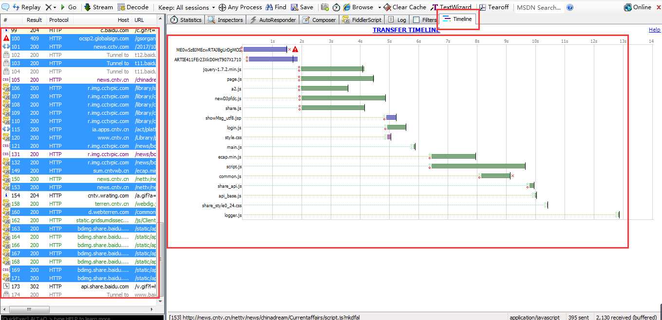Click warning icon on ME0wSzBJ timeline row
662x320 pixels.
(295, 49)
